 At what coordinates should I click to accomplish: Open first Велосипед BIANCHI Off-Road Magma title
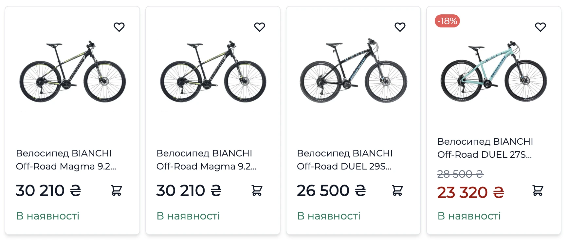[x=66, y=160]
